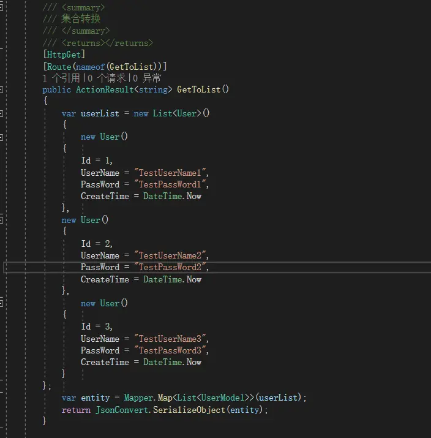Open the '0 个请求' CodeLens requests link
The height and width of the screenshot is (438, 431).
tap(107, 78)
